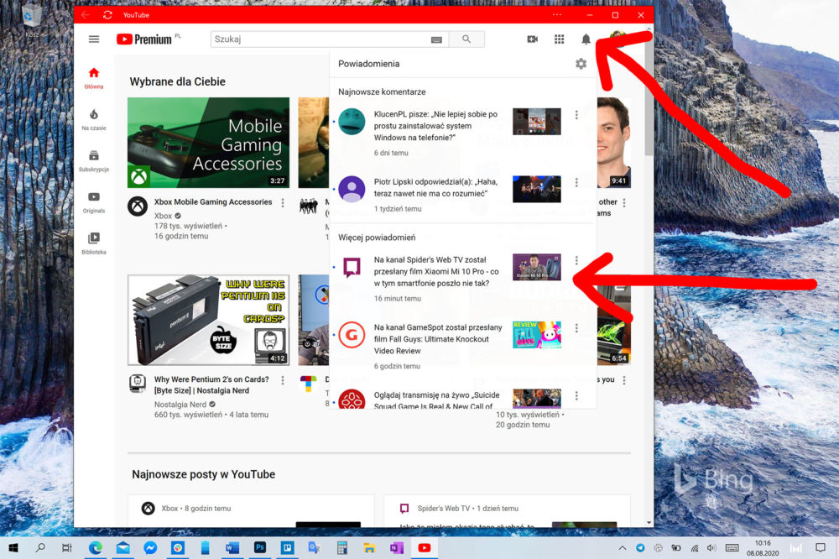Open Windows taskbar search
Screen dimensions: 839x559
[x=40, y=547]
